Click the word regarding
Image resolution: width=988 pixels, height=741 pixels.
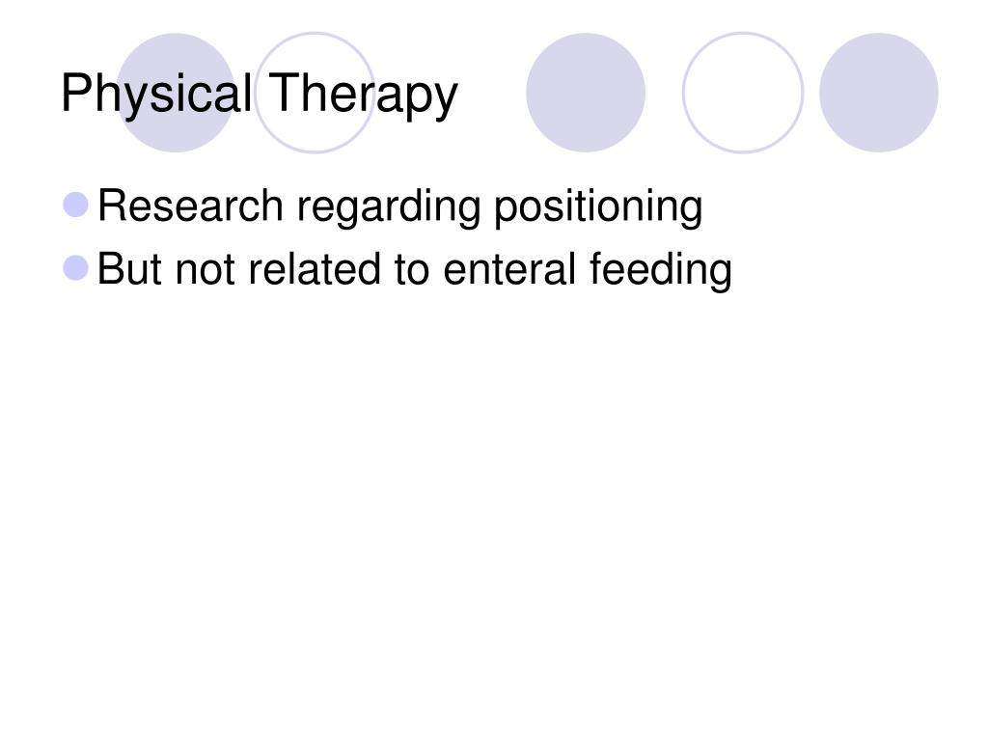pos(389,209)
